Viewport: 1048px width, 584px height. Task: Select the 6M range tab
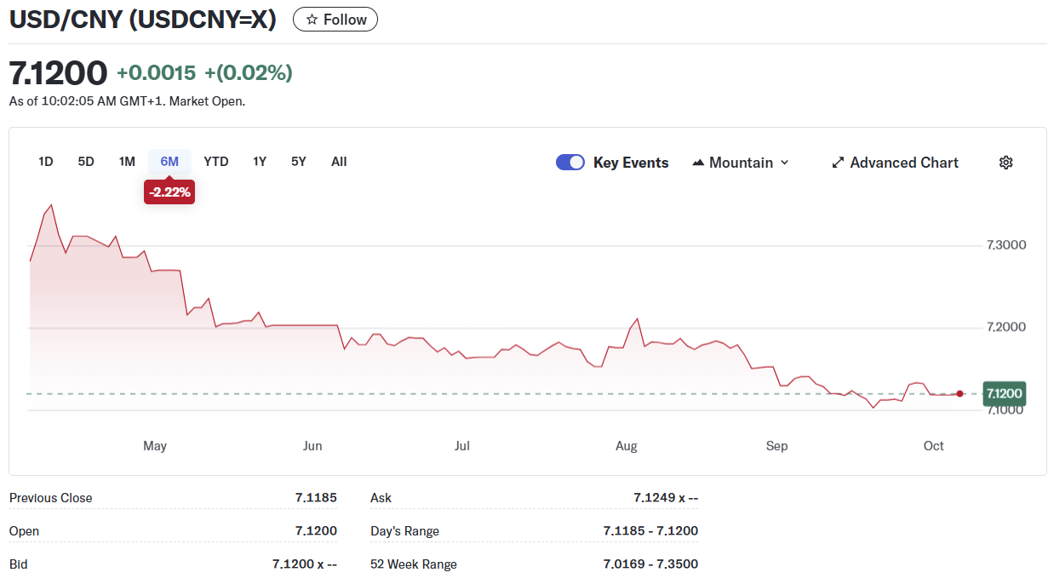pos(169,162)
